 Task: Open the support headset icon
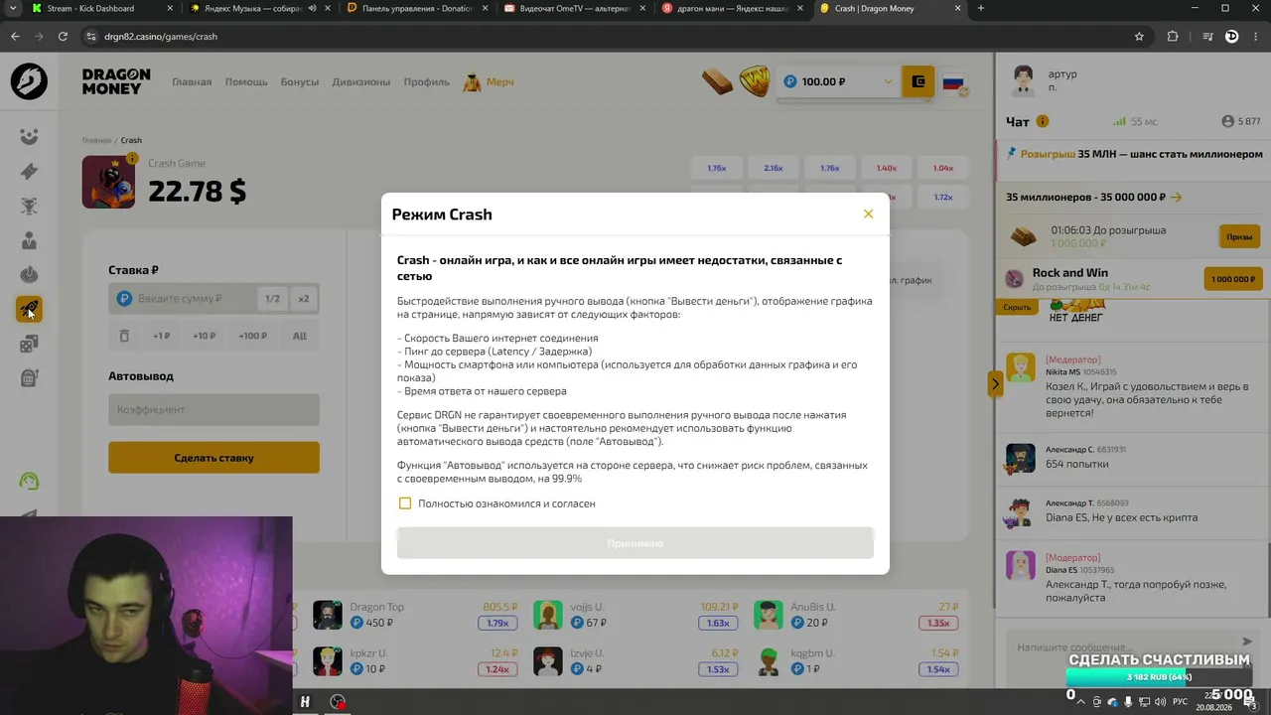[29, 482]
